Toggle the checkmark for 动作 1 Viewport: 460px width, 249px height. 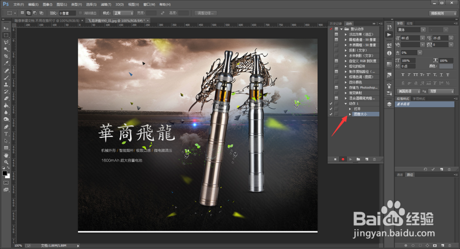pyautogui.click(x=331, y=103)
